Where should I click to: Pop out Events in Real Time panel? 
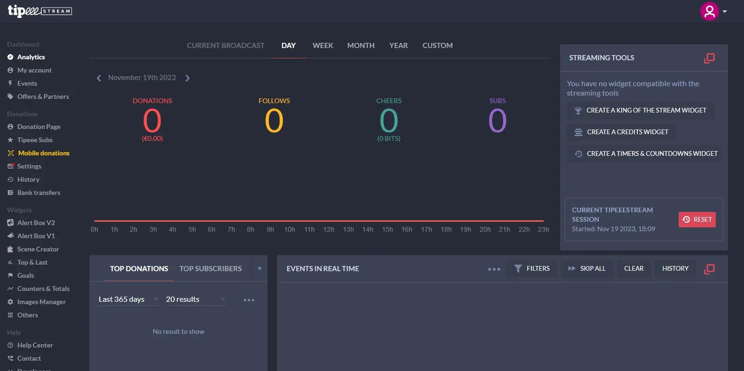pyautogui.click(x=709, y=269)
